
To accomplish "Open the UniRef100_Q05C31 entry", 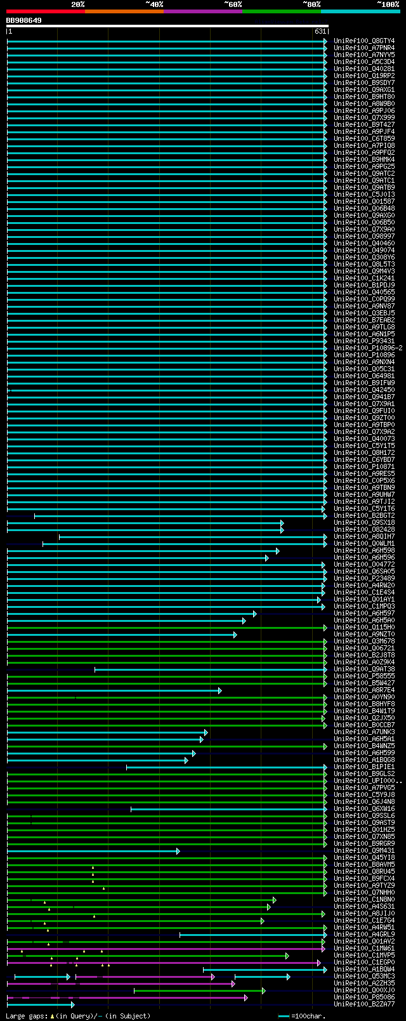I will 364,369.
